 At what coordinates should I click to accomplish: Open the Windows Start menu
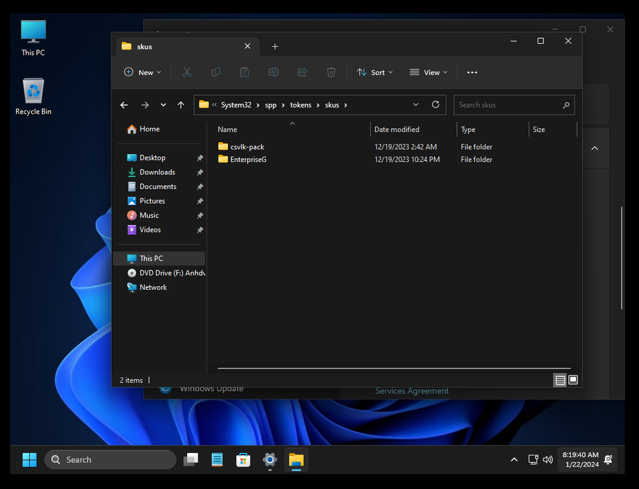click(x=29, y=460)
